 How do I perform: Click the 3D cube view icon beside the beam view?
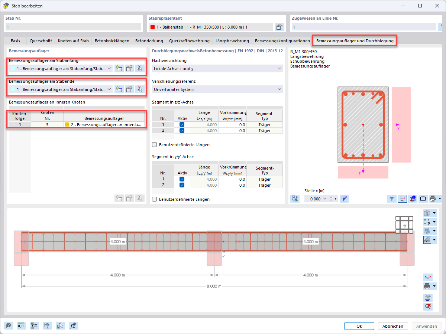(427, 213)
